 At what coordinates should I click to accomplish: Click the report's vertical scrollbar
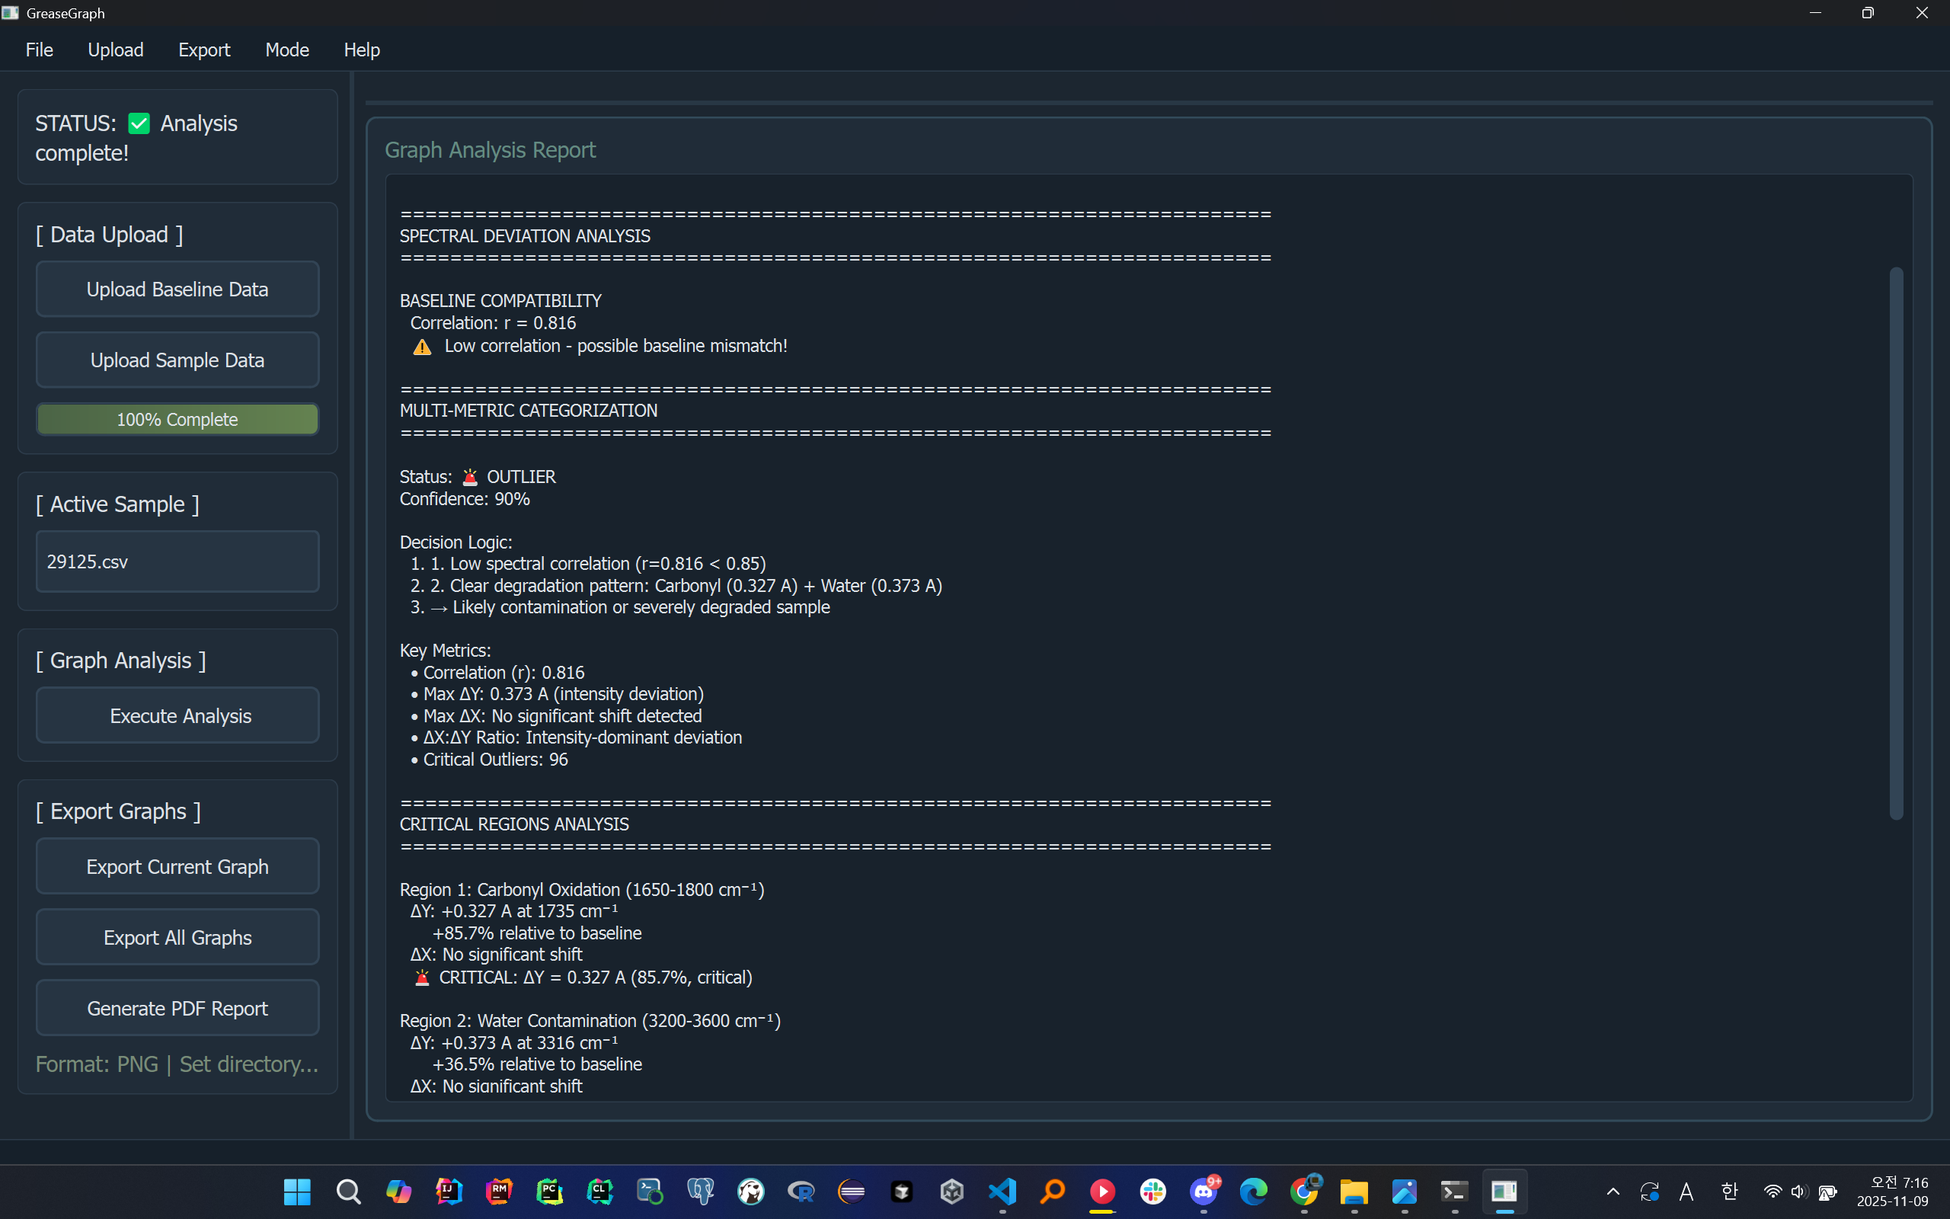[x=1896, y=542]
